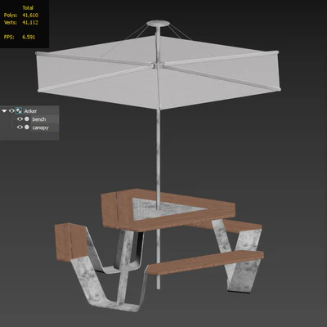327x327 pixels.
Task: Collapse the Anker group tree
Action: pos(4,111)
